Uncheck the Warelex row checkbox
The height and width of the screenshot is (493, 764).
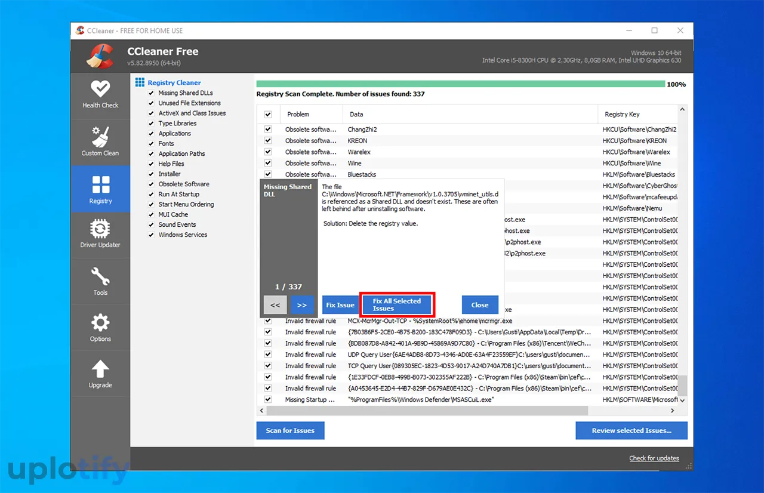click(268, 152)
